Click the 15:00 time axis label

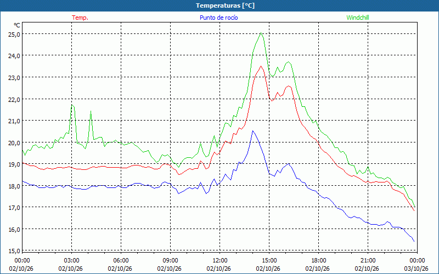(269, 261)
